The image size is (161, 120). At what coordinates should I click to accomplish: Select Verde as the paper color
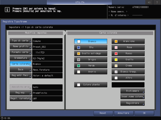point(91,66)
